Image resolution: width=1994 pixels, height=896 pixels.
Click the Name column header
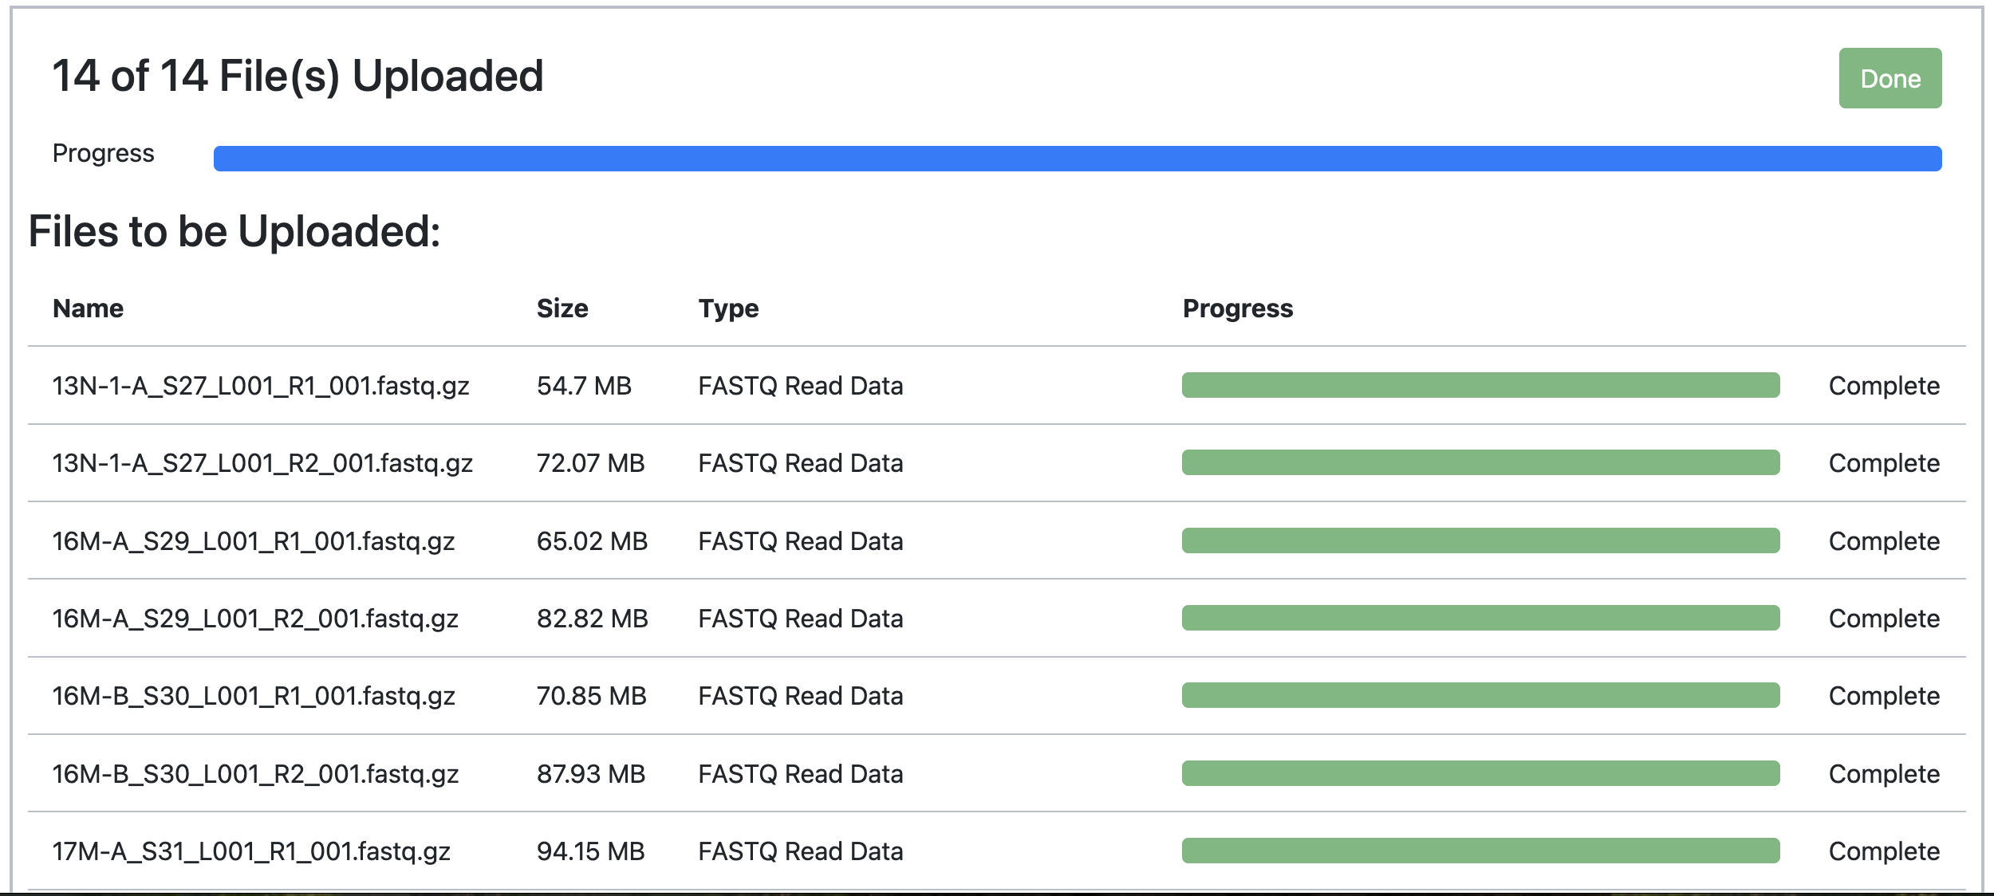coord(88,308)
